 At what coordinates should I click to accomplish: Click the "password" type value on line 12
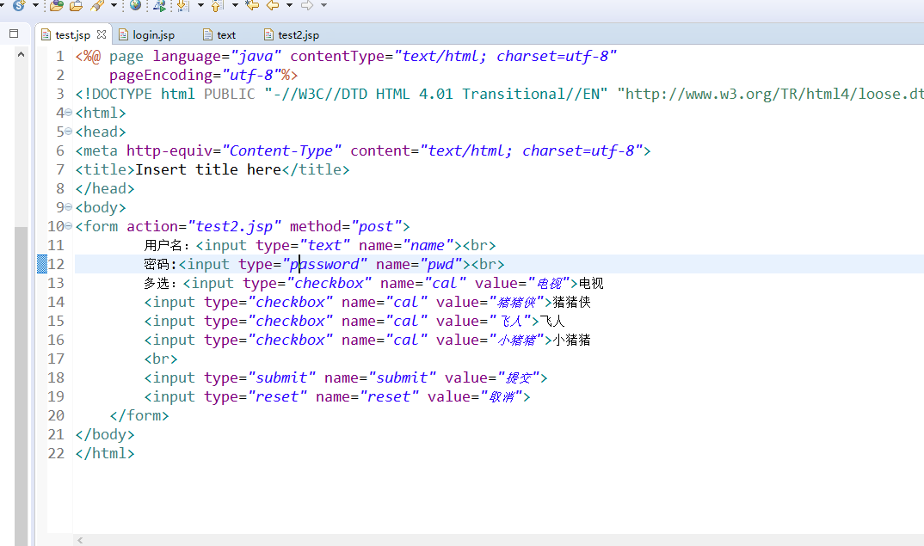(x=324, y=265)
